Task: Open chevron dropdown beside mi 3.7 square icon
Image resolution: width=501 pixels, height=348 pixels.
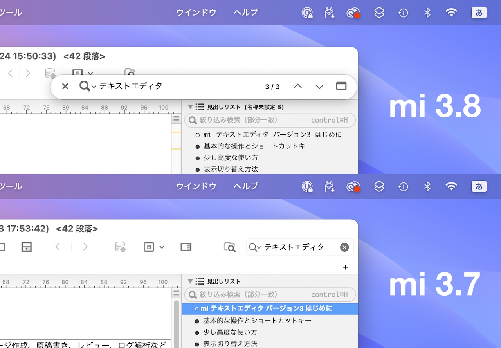Action: pos(162,247)
